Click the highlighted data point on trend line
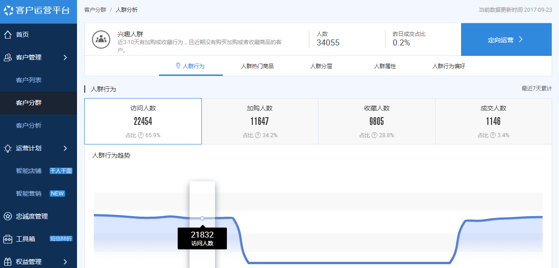This screenshot has width=559, height=268. click(202, 218)
